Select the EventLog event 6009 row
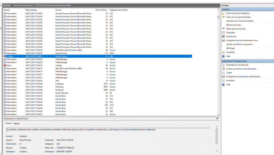Screen dimensions: 274x155 pyautogui.click(x=98, y=90)
